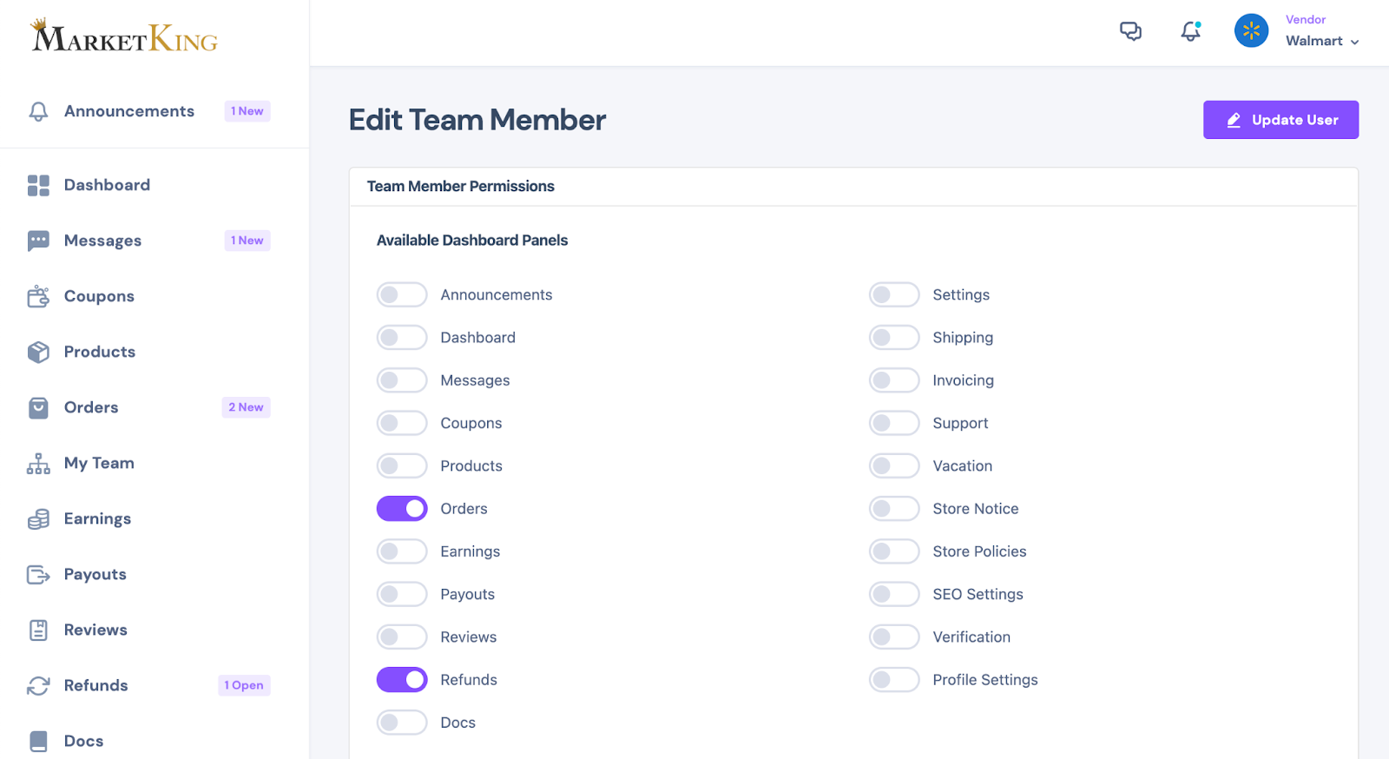Viewport: 1389px width, 759px height.
Task: Click the MarketKing logo
Action: (x=124, y=36)
